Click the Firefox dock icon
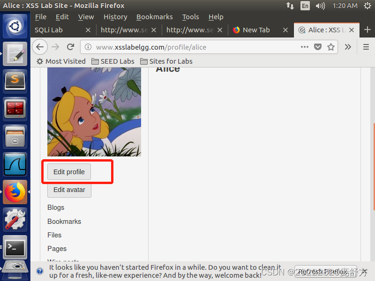Viewport: 375px width, 281px height. pos(15,192)
